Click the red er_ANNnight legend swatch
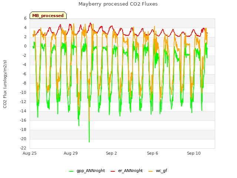The width and height of the screenshot is (237, 178). [x=113, y=171]
